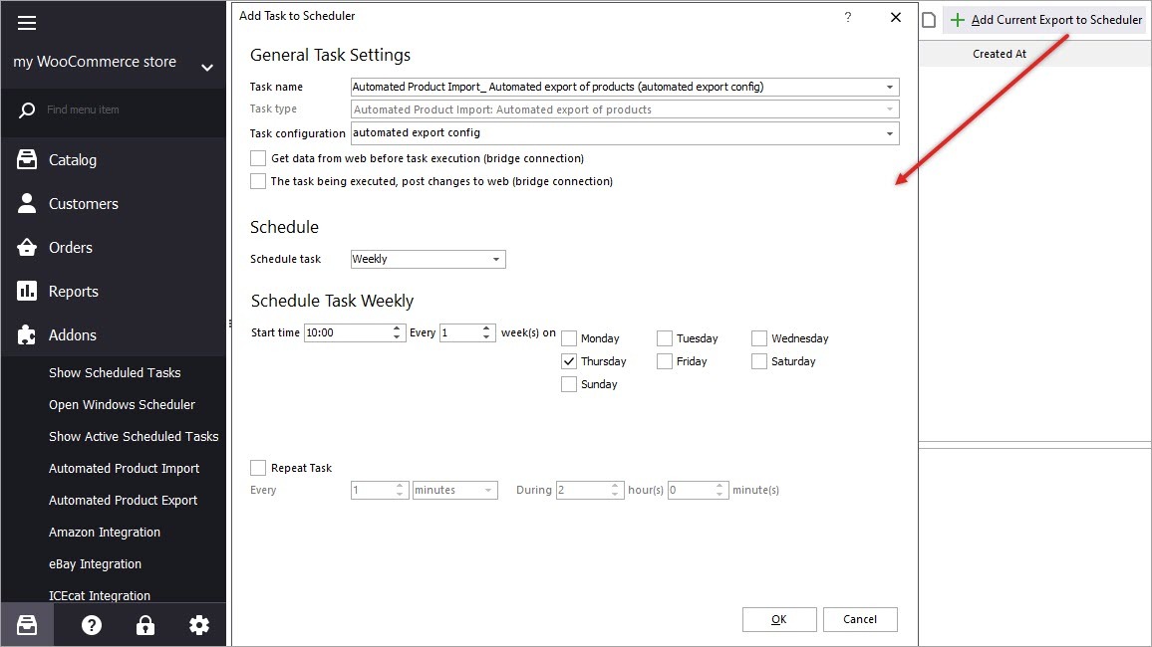
Task: Open the help question mark icon in sidebar
Action: tap(92, 625)
